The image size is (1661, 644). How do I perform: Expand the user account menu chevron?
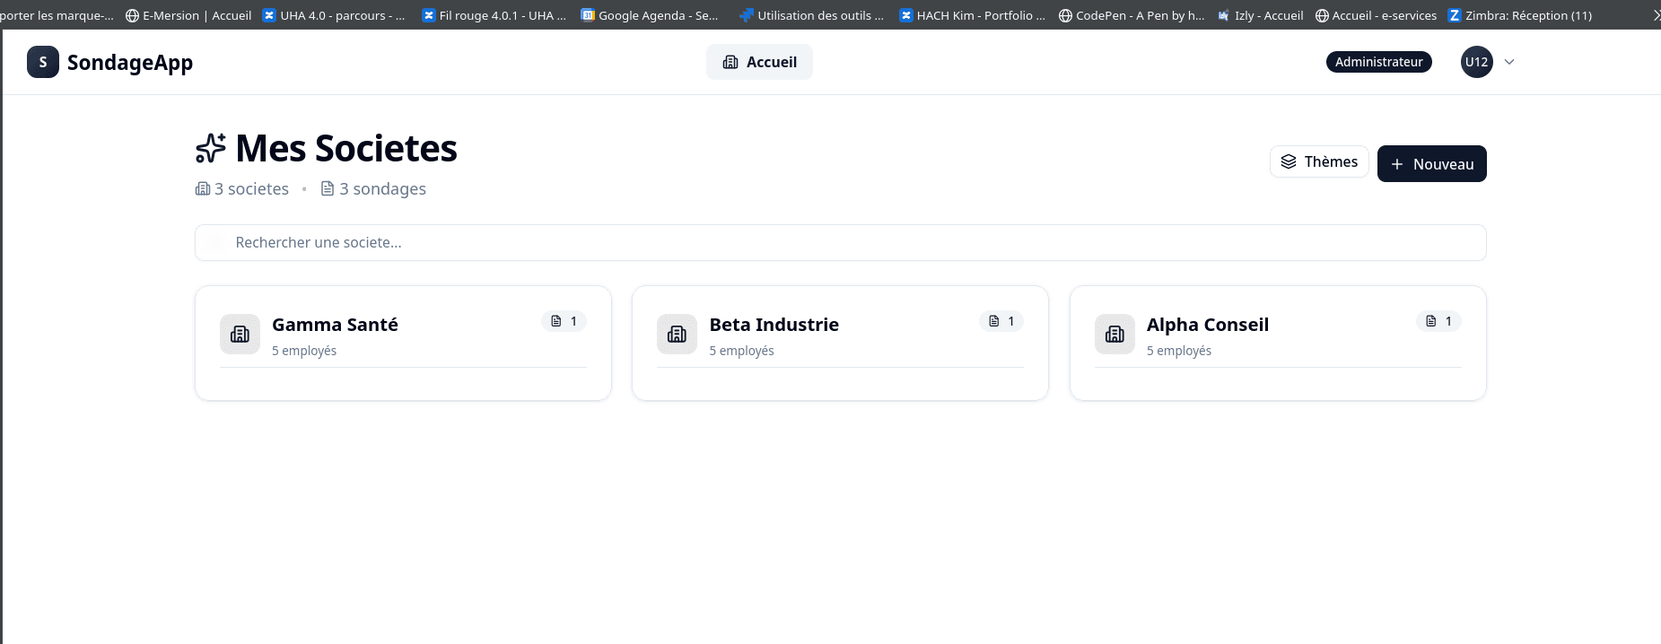(x=1509, y=62)
